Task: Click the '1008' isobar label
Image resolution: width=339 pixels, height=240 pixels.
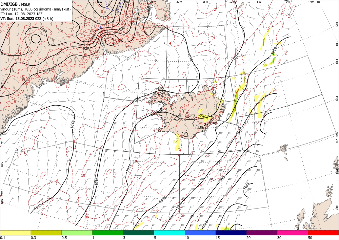Action: [x=223, y=178]
